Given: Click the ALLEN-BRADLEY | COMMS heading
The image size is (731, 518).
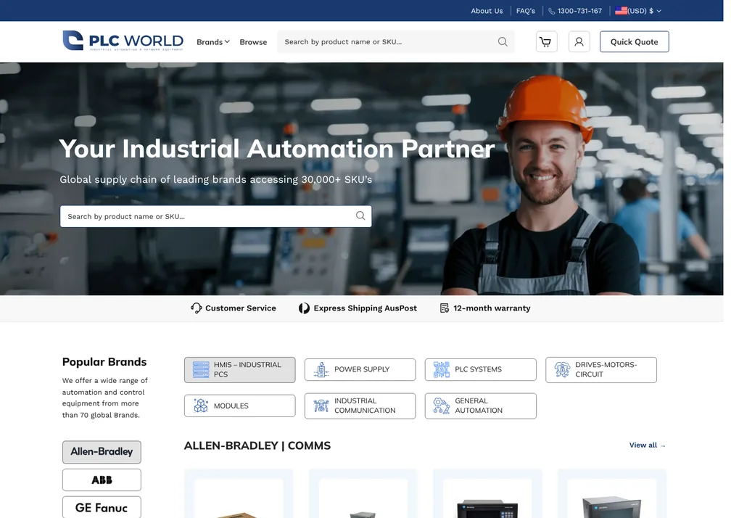Looking at the screenshot, I should [257, 445].
